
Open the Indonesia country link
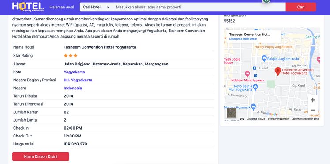(x=73, y=88)
